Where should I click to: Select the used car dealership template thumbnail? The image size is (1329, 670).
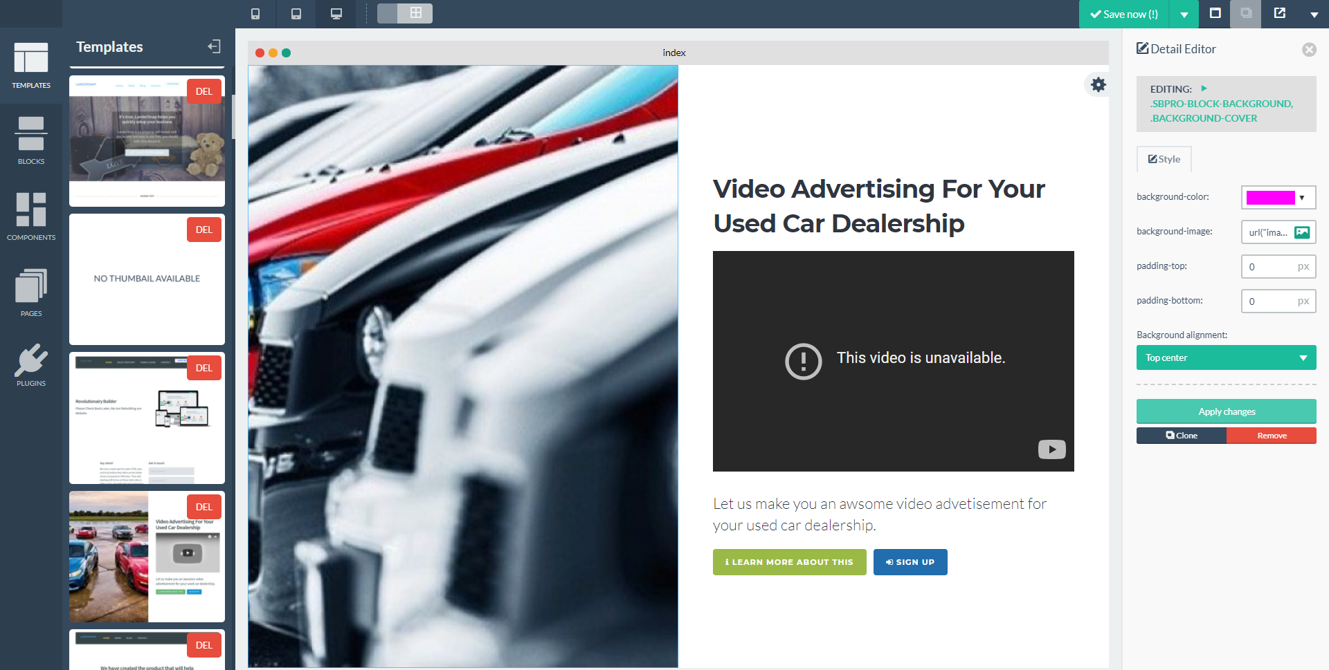pos(147,557)
